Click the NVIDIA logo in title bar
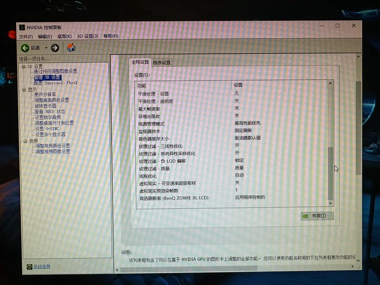Image resolution: width=380 pixels, height=285 pixels. click(x=22, y=27)
